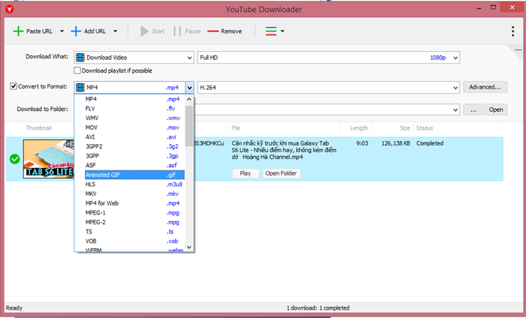Click the red YouTube Downloader app icon

(9, 9)
